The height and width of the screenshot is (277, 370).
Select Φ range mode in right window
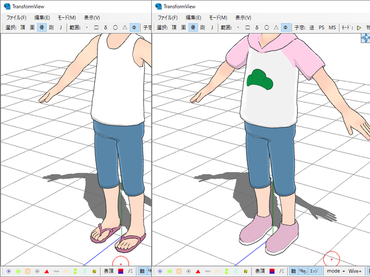pos(286,28)
